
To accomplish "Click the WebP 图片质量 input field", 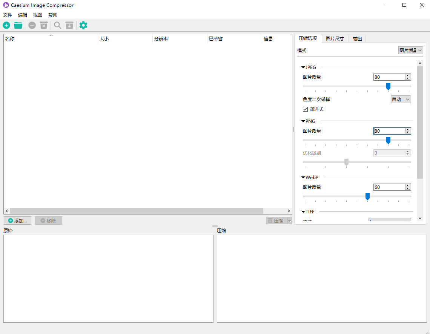I will 389,187.
